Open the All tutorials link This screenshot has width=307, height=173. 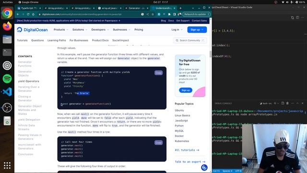tap(187, 150)
